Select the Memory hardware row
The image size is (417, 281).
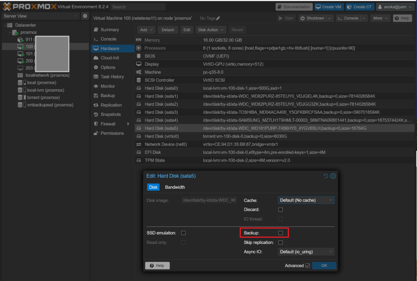point(276,40)
